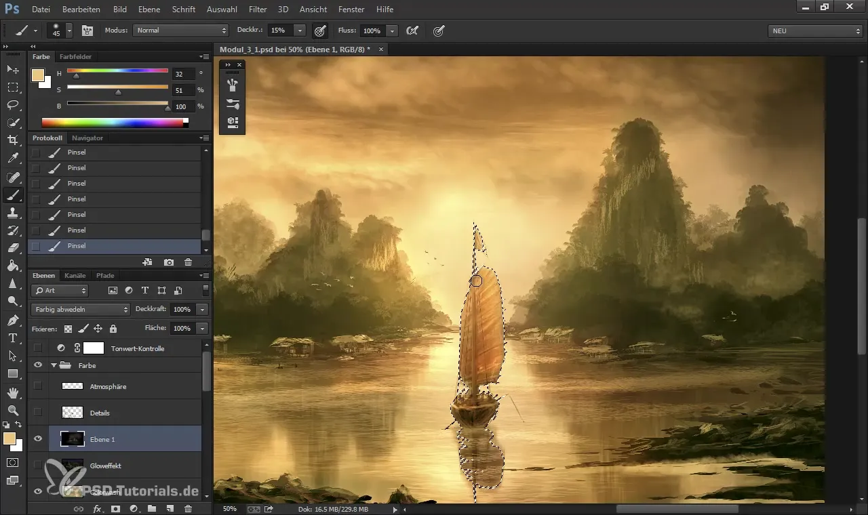
Task: Select the Eraser tool
Action: point(13,248)
